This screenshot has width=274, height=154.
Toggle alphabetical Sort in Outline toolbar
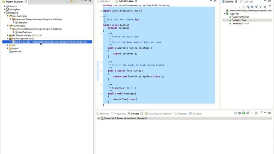[x=248, y=7]
